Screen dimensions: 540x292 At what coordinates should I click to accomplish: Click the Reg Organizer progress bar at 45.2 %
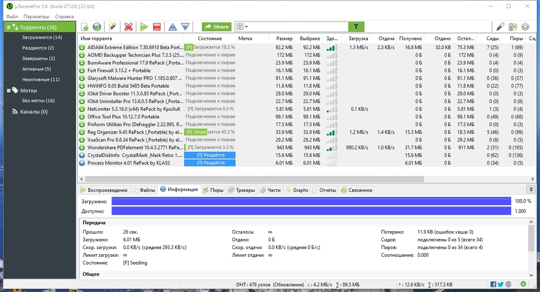[x=210, y=132]
